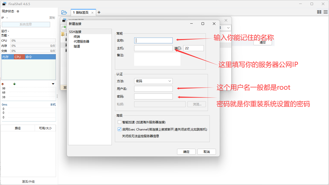Click the 确定 button to confirm

point(186,152)
